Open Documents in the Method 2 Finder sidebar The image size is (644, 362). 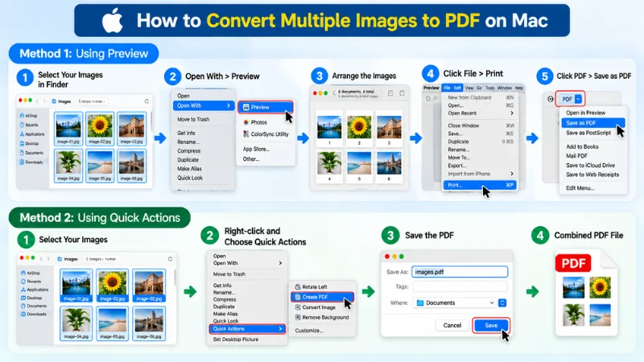[x=34, y=306]
